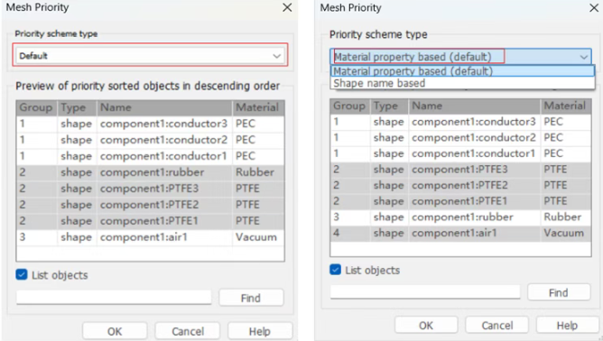This screenshot has height=341, width=603.
Task: Select component1:PTFE1 row in left table
Action: coord(151,221)
